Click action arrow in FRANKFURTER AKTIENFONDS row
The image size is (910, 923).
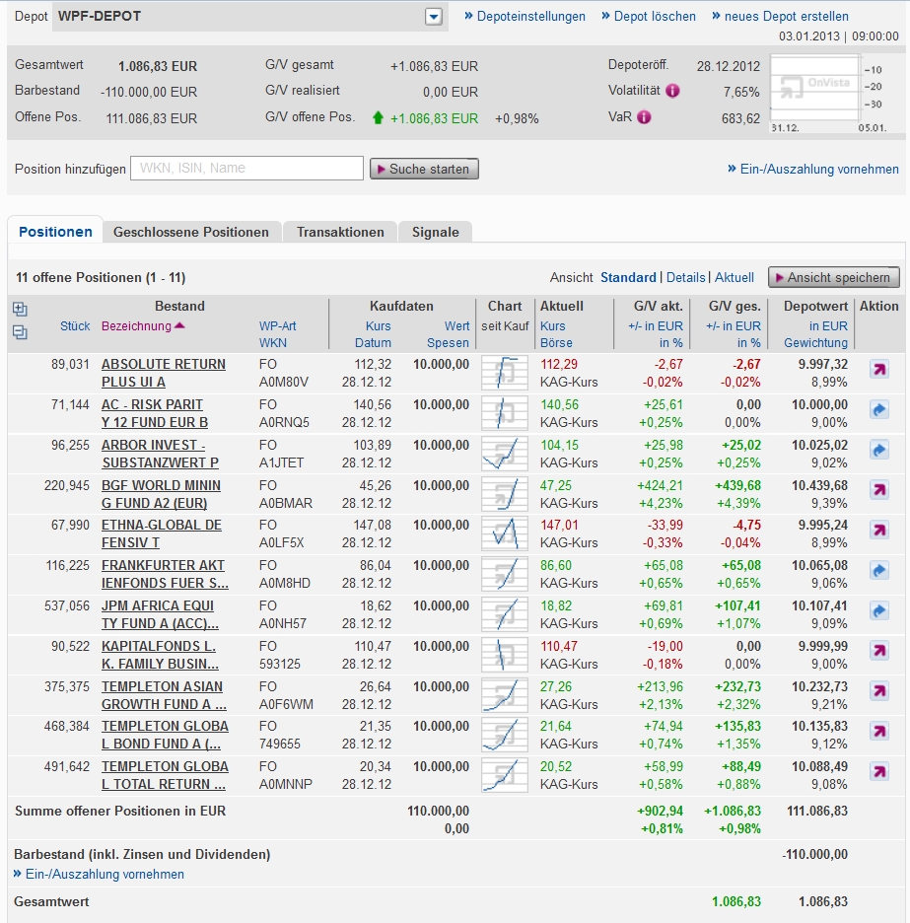coord(878,571)
